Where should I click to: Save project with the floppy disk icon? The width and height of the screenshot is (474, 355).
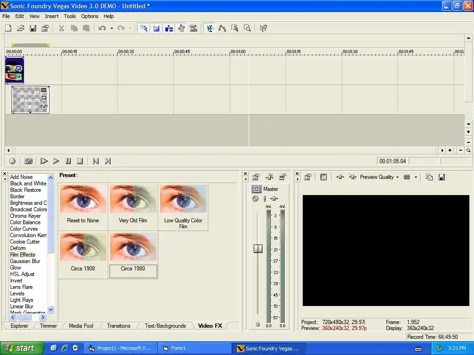click(x=33, y=28)
